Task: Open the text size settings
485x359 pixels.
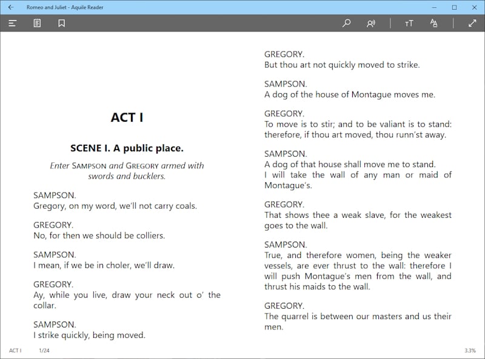Action: 409,24
